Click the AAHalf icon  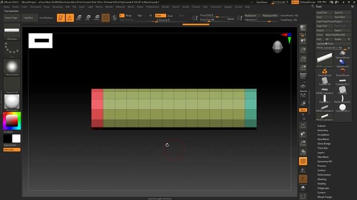coord(303,68)
